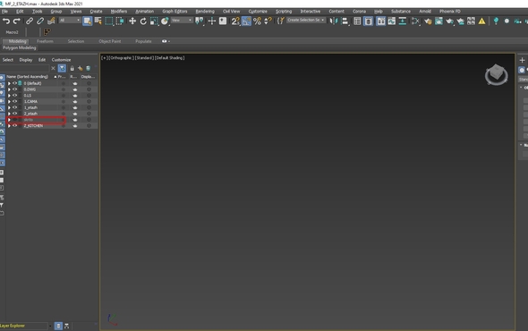This screenshot has width=528, height=331.
Task: Expand the 2_etazh layer tree
Action: 9,114
